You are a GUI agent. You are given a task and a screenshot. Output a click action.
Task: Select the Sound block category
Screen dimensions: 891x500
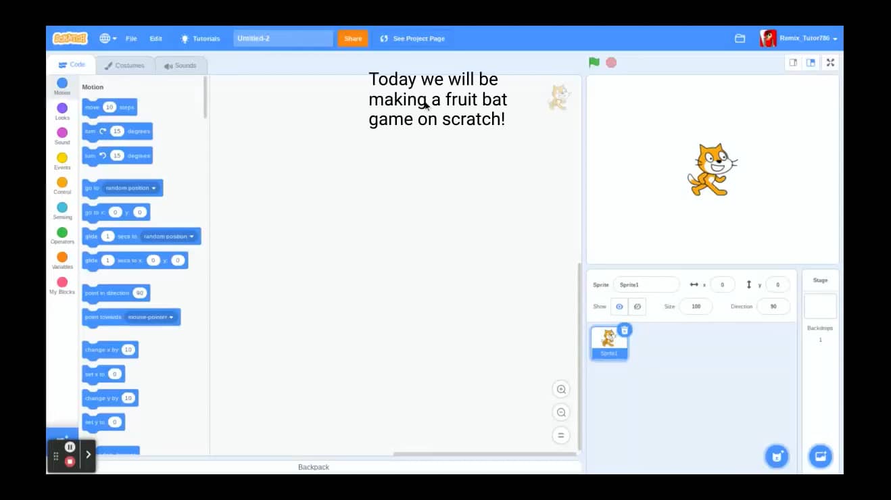pyautogui.click(x=62, y=136)
